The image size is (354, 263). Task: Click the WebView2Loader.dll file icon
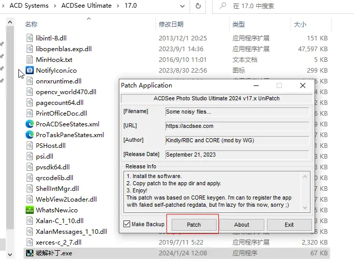pyautogui.click(x=30, y=200)
